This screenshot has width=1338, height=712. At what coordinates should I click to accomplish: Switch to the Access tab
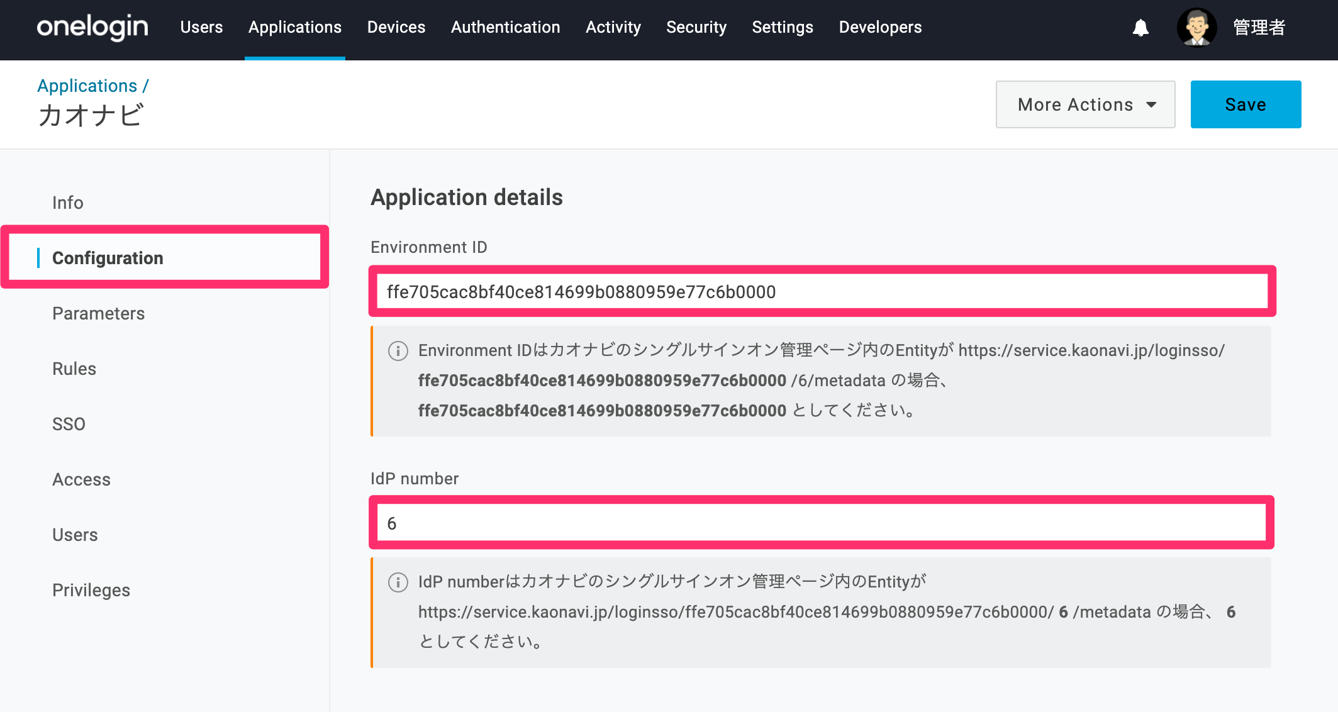(x=82, y=479)
